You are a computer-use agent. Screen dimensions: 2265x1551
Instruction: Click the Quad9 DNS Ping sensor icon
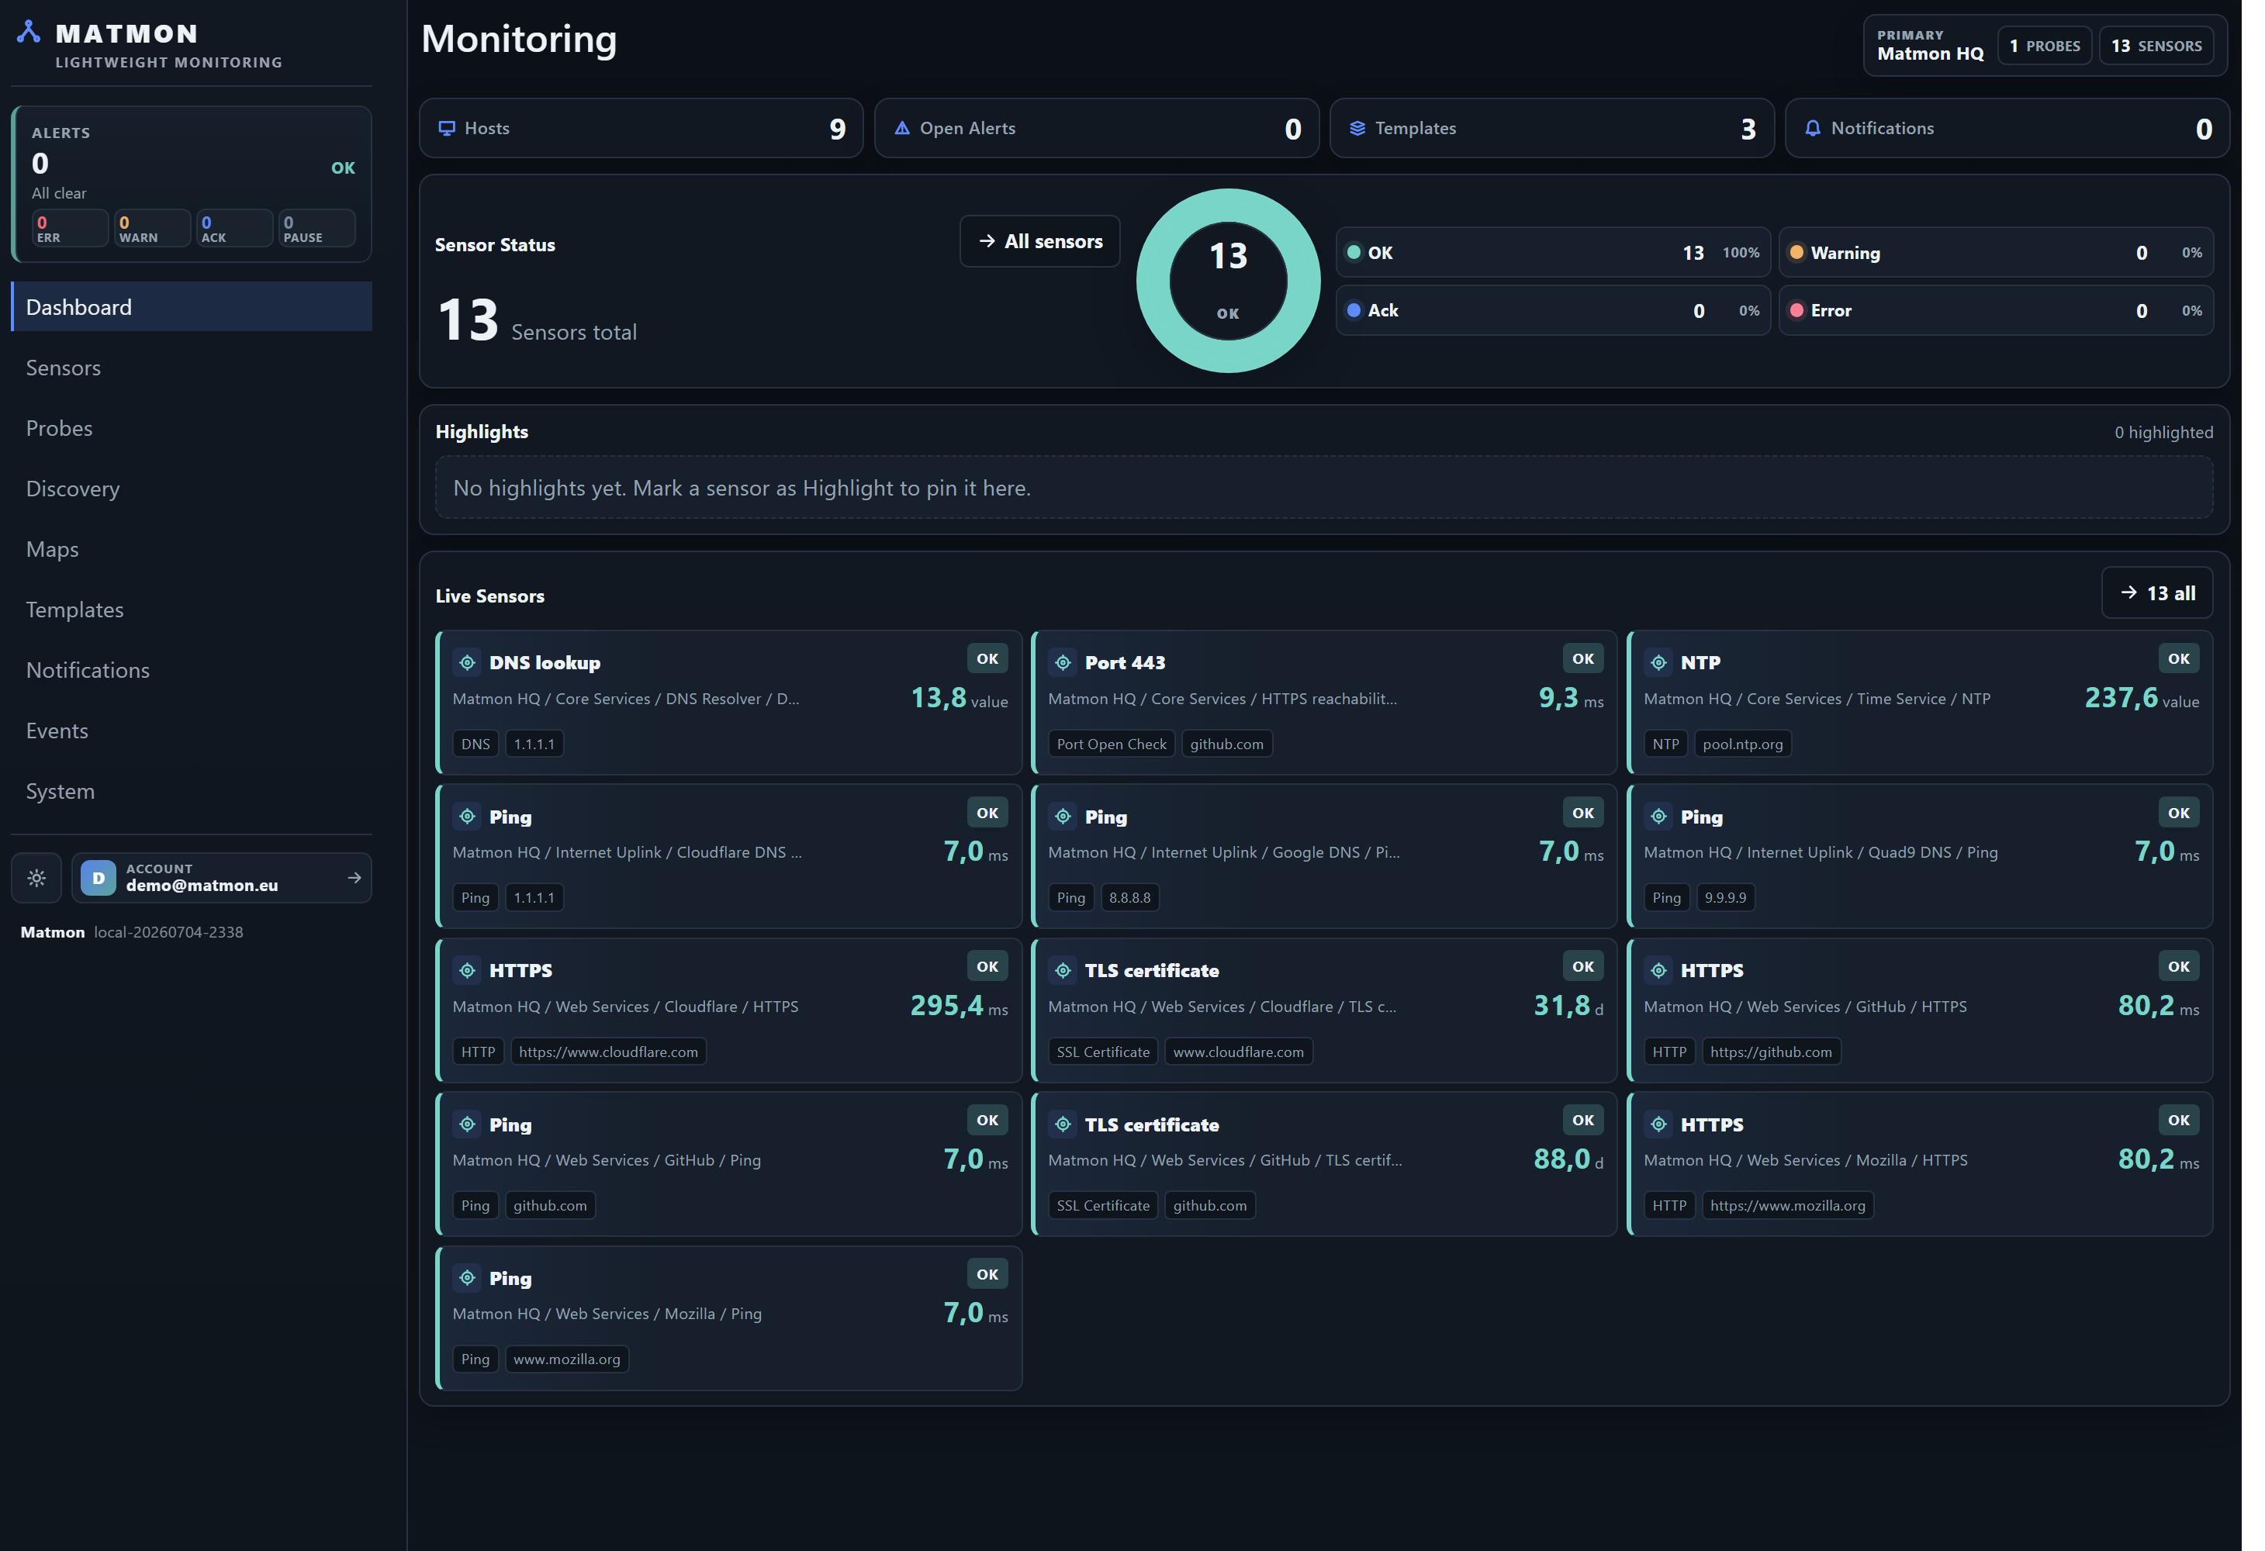tap(1658, 817)
